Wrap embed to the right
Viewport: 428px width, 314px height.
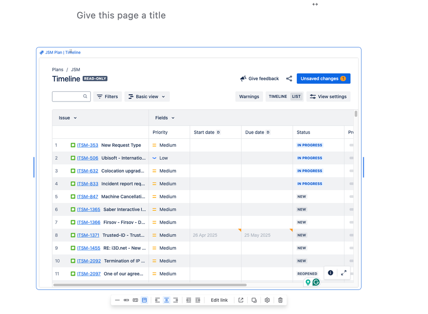[x=198, y=300]
